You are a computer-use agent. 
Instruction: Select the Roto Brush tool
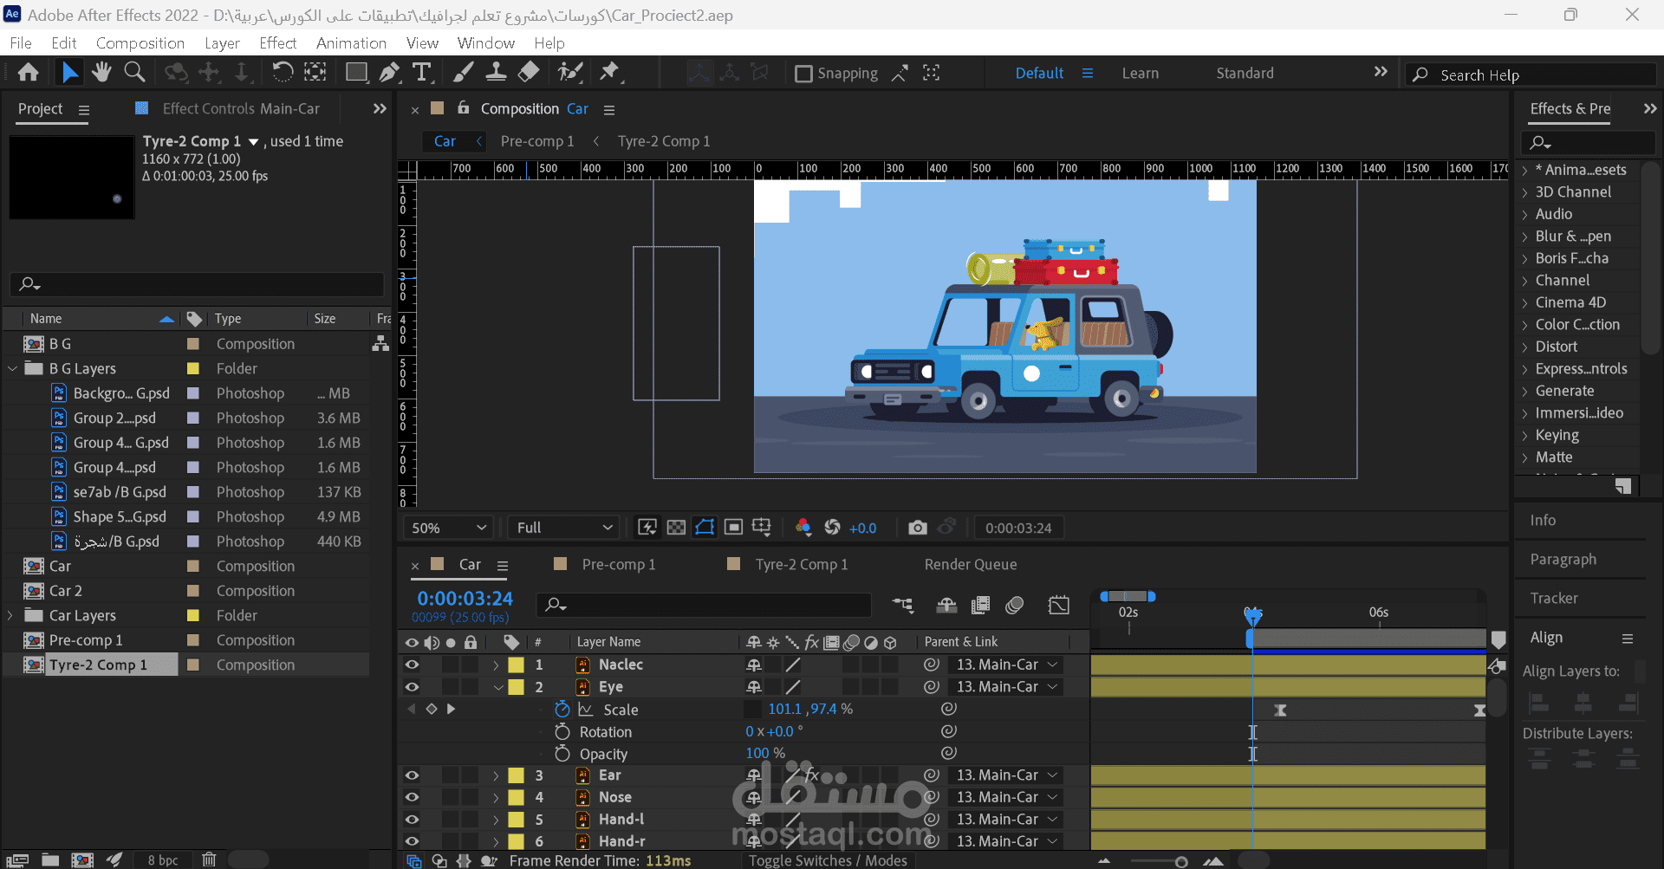(x=569, y=73)
